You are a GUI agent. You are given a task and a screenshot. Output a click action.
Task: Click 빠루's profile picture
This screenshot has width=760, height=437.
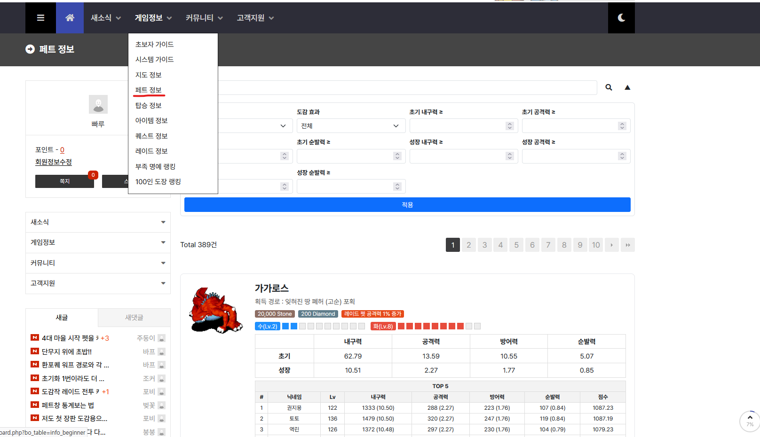(x=98, y=104)
